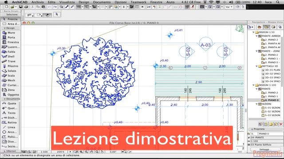This screenshot has height=159, width=284.
Task: Open the Apple menu
Action: tap(6, 2)
